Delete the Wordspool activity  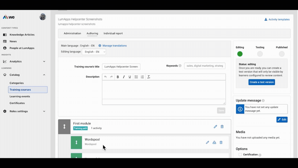(221, 143)
